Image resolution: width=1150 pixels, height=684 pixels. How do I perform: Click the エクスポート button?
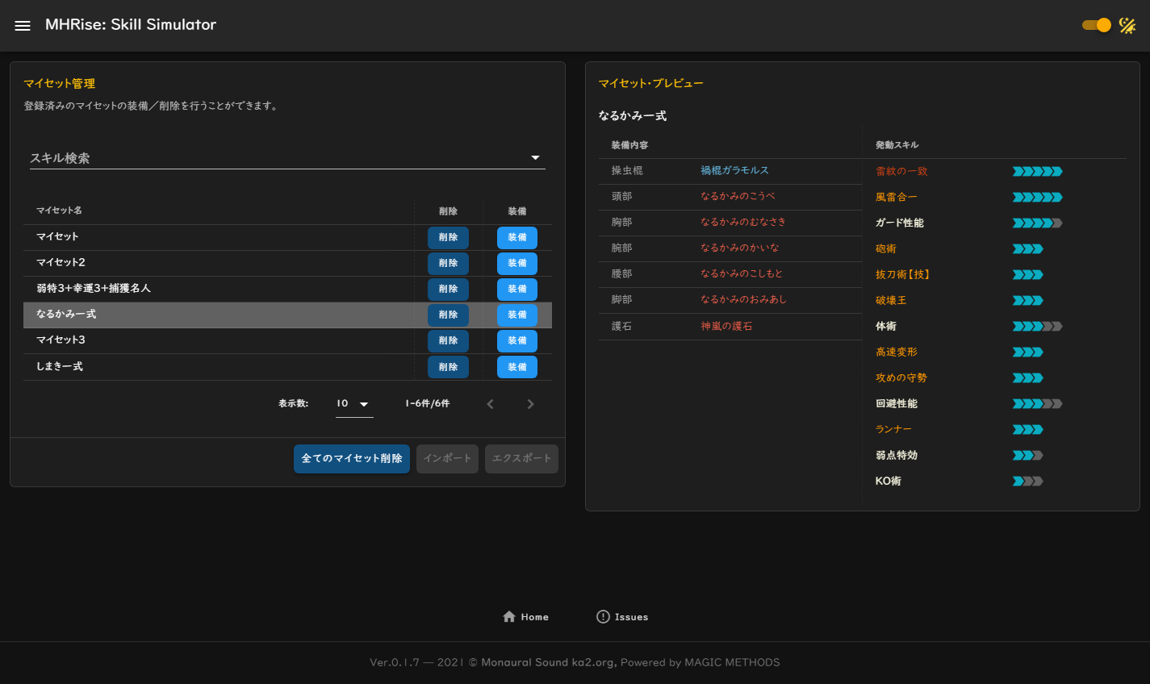tap(521, 458)
